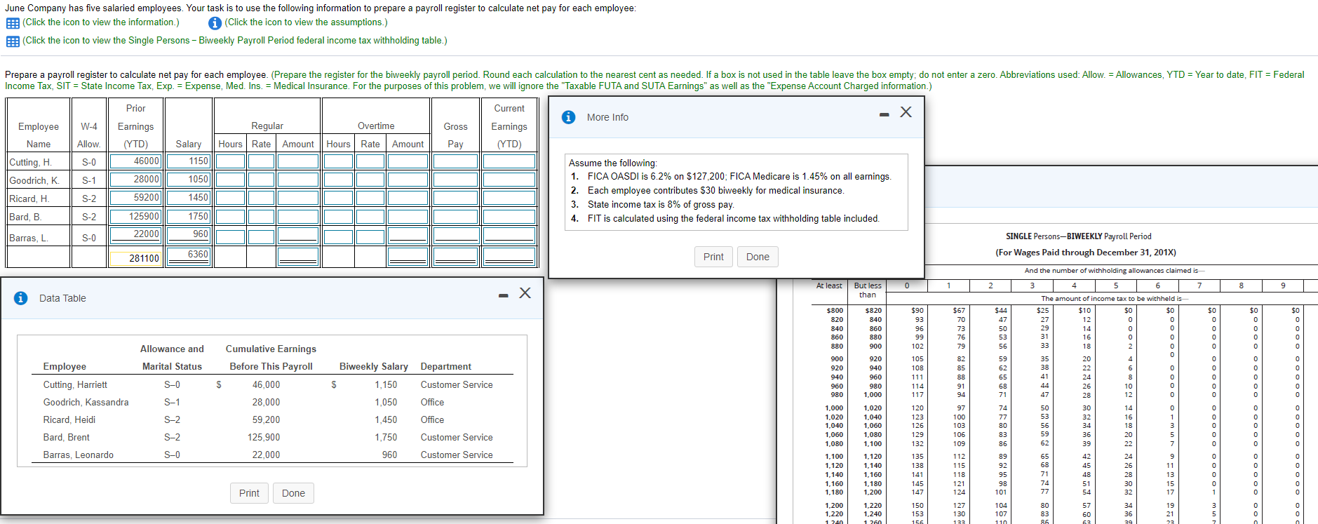Click Done in the Data Table dialog

[x=293, y=493]
